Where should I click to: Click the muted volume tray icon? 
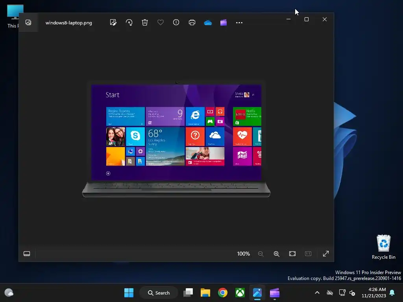[x=352, y=293]
